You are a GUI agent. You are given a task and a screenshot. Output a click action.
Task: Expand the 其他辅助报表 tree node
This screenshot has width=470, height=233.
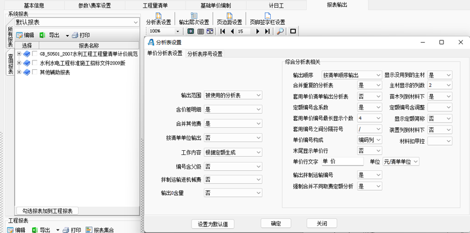pyautogui.click(x=19, y=72)
